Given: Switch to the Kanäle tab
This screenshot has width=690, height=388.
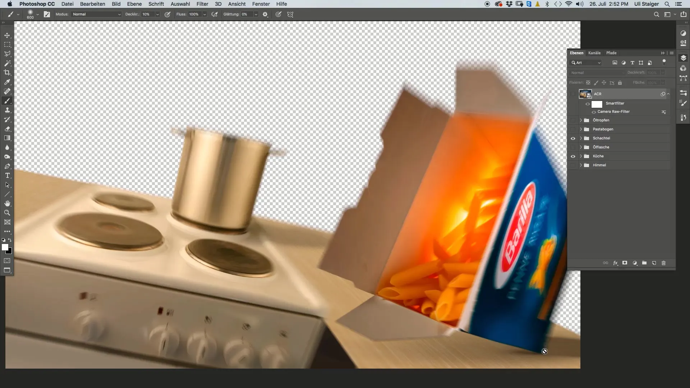Looking at the screenshot, I should coord(594,53).
